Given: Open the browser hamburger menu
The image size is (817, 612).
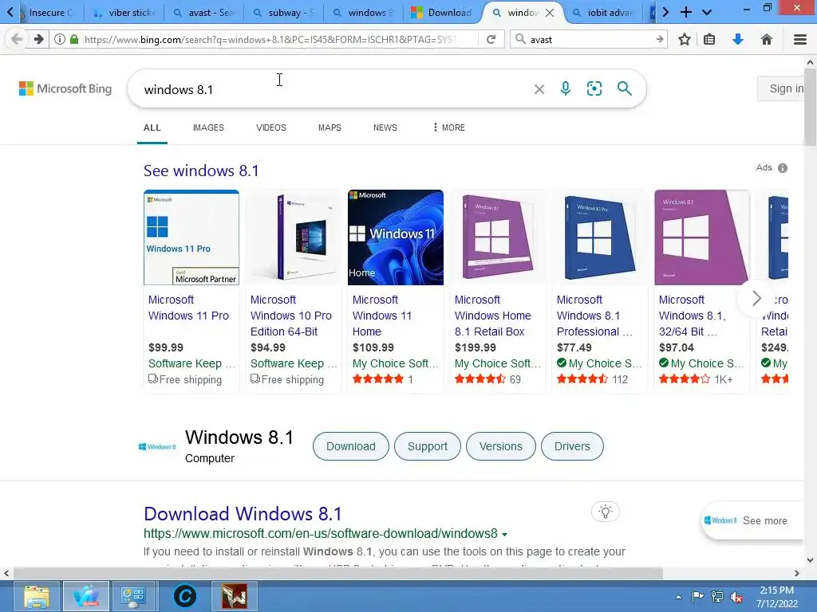Looking at the screenshot, I should pos(799,39).
